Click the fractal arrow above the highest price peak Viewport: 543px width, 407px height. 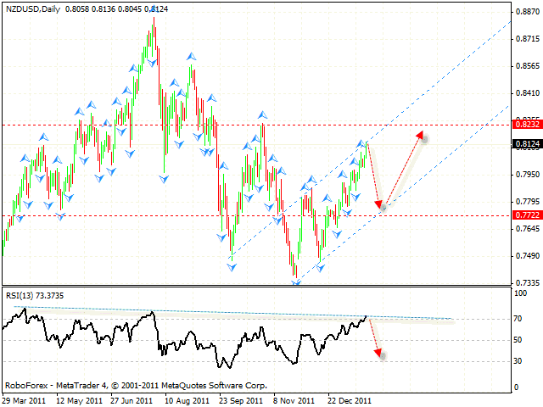[x=153, y=8]
